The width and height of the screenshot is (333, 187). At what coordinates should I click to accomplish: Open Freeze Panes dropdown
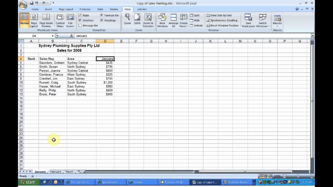[184, 20]
